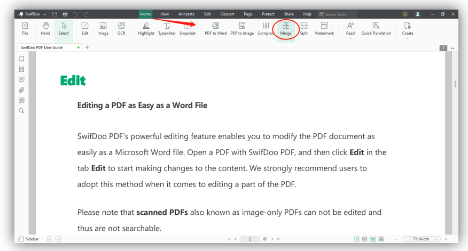Screen dimensions: 468x251
Task: Run the OCR tool
Action: click(x=121, y=29)
